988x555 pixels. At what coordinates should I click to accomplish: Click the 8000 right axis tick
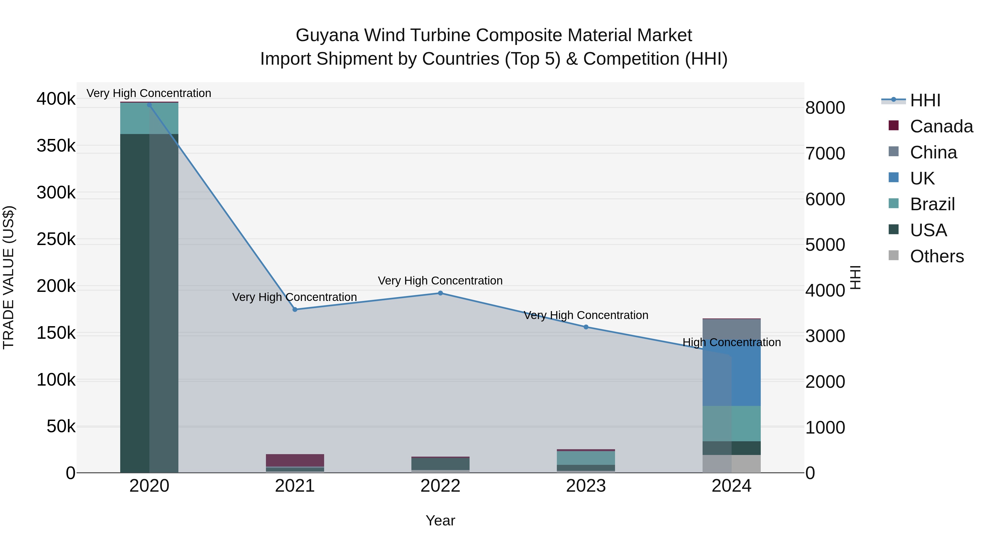coord(825,108)
